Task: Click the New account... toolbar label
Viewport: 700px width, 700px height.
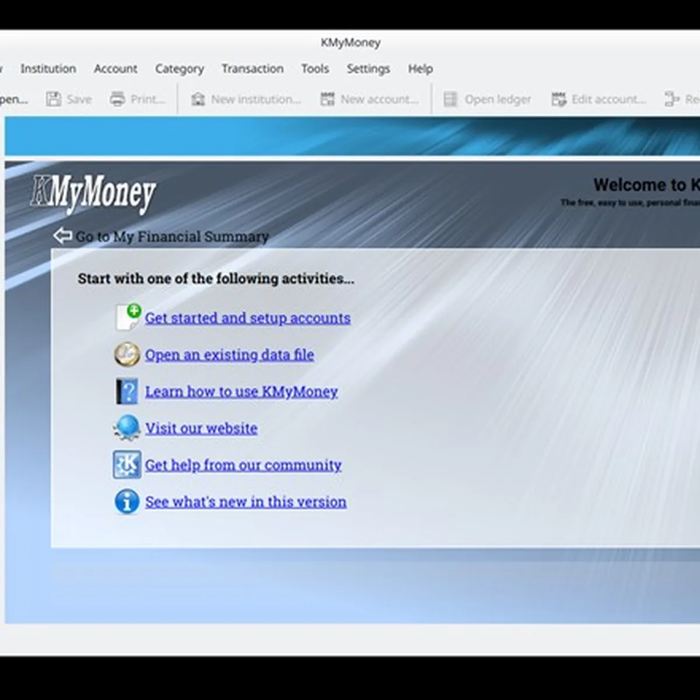Action: tap(380, 99)
